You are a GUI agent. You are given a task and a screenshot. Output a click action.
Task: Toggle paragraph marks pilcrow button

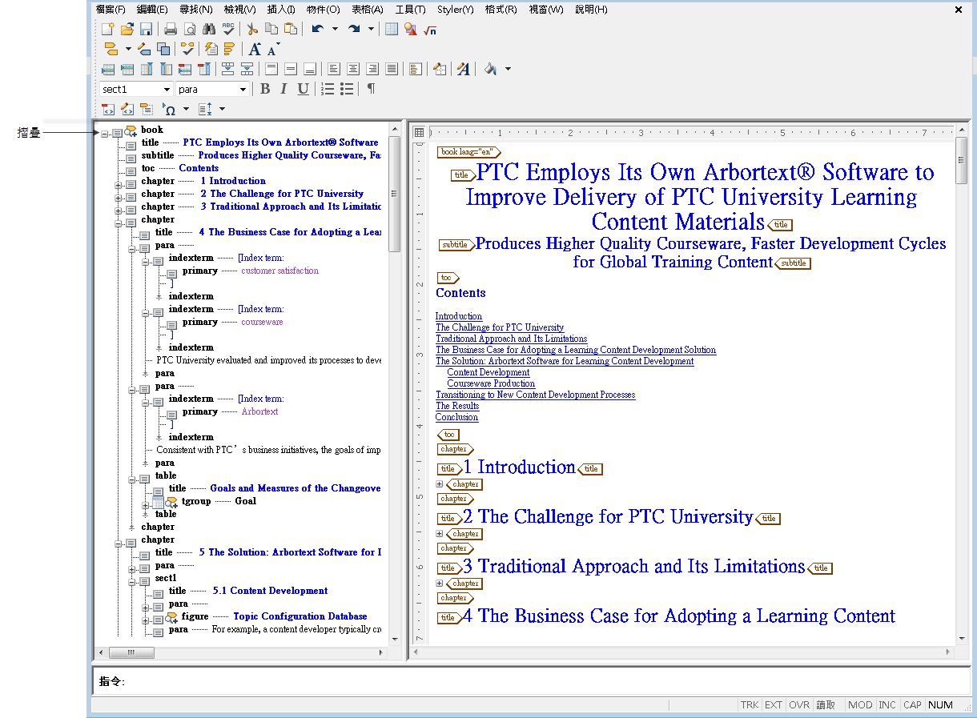click(x=372, y=89)
